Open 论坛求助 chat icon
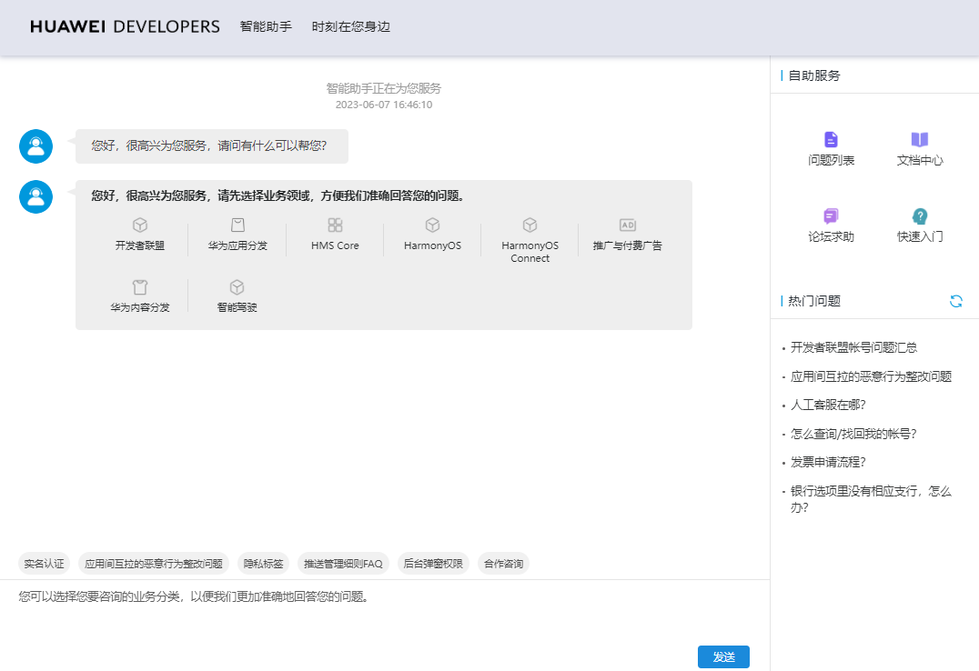The image size is (979, 671). pyautogui.click(x=831, y=216)
